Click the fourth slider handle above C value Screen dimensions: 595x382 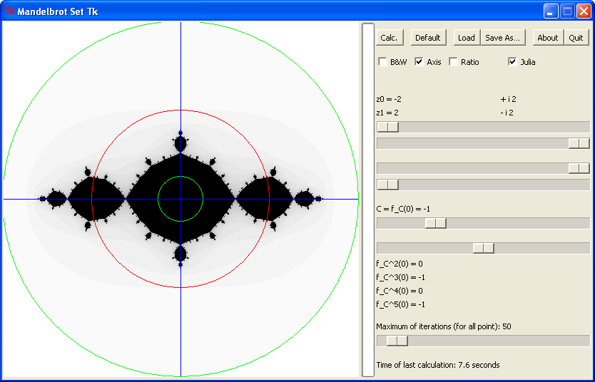click(387, 185)
